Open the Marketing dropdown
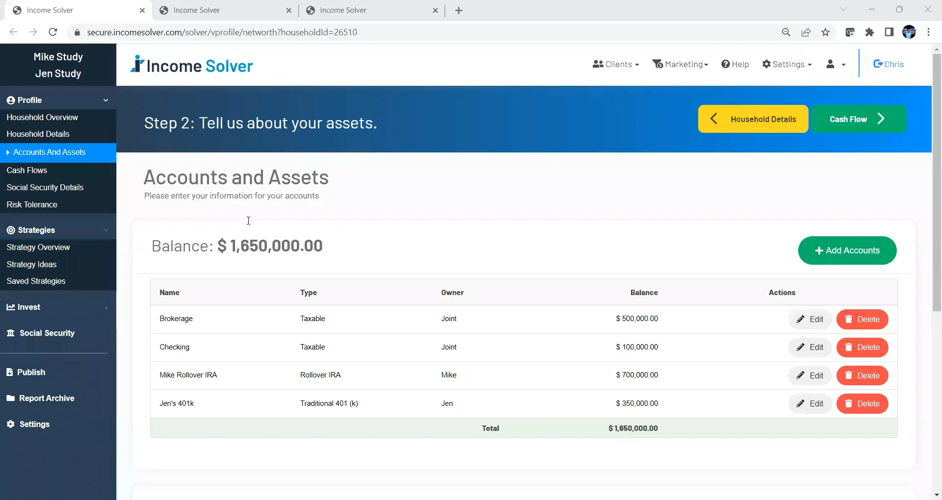 [x=680, y=64]
